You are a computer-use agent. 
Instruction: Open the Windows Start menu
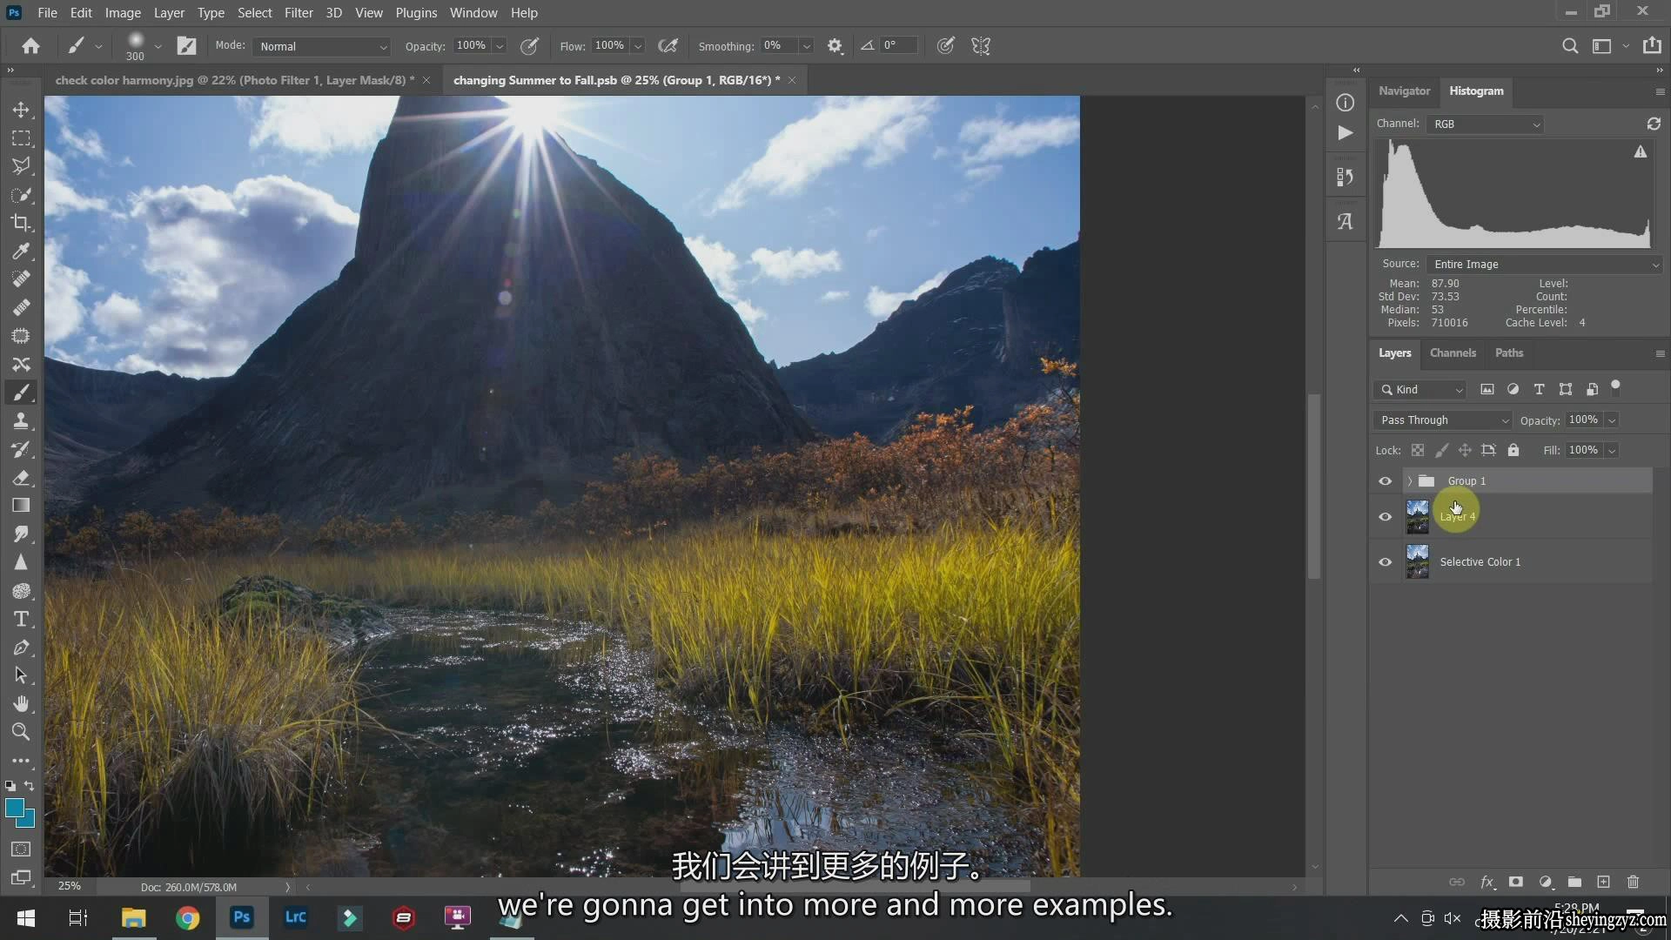pyautogui.click(x=26, y=917)
